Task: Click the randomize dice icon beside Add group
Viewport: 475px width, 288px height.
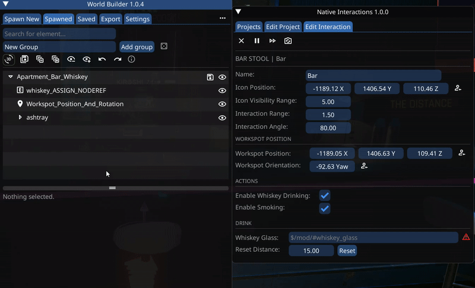Action: pos(164,46)
